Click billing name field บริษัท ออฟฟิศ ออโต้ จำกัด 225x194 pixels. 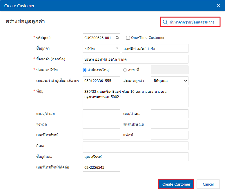(135, 59)
